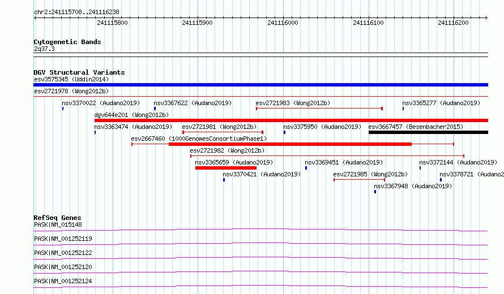Click the 241116000 ruler tick label
This screenshot has height=294, width=504.
pyautogui.click(x=283, y=23)
